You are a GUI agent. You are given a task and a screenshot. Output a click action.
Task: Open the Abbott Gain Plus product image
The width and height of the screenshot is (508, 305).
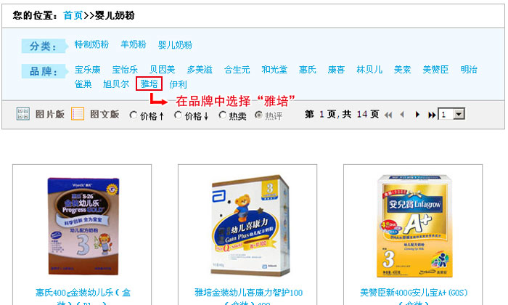[x=250, y=226]
